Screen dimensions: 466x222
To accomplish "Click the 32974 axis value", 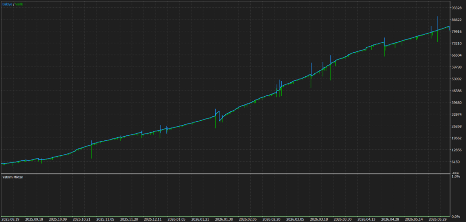I will click(456, 114).
